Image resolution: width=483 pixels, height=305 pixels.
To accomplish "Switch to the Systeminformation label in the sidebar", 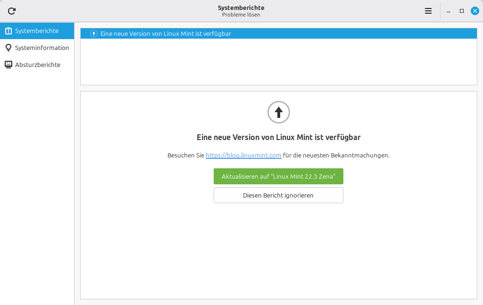I will [42, 48].
